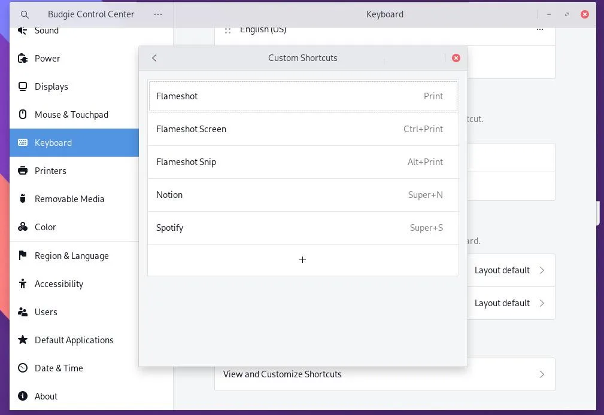Viewport: 604px width, 415px height.
Task: Click the search icon in the header bar
Action: pos(24,14)
